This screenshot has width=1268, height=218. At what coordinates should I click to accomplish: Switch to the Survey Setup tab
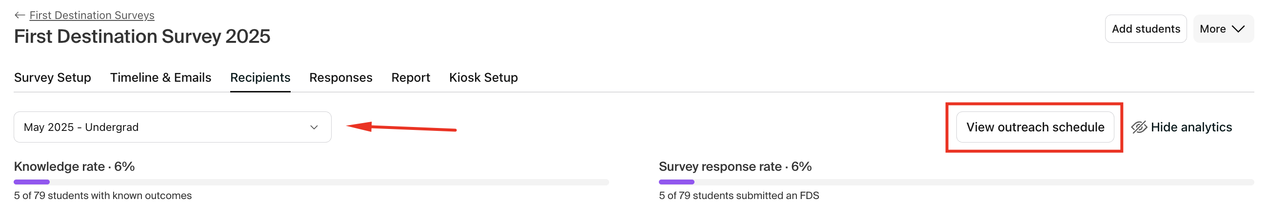tap(53, 77)
